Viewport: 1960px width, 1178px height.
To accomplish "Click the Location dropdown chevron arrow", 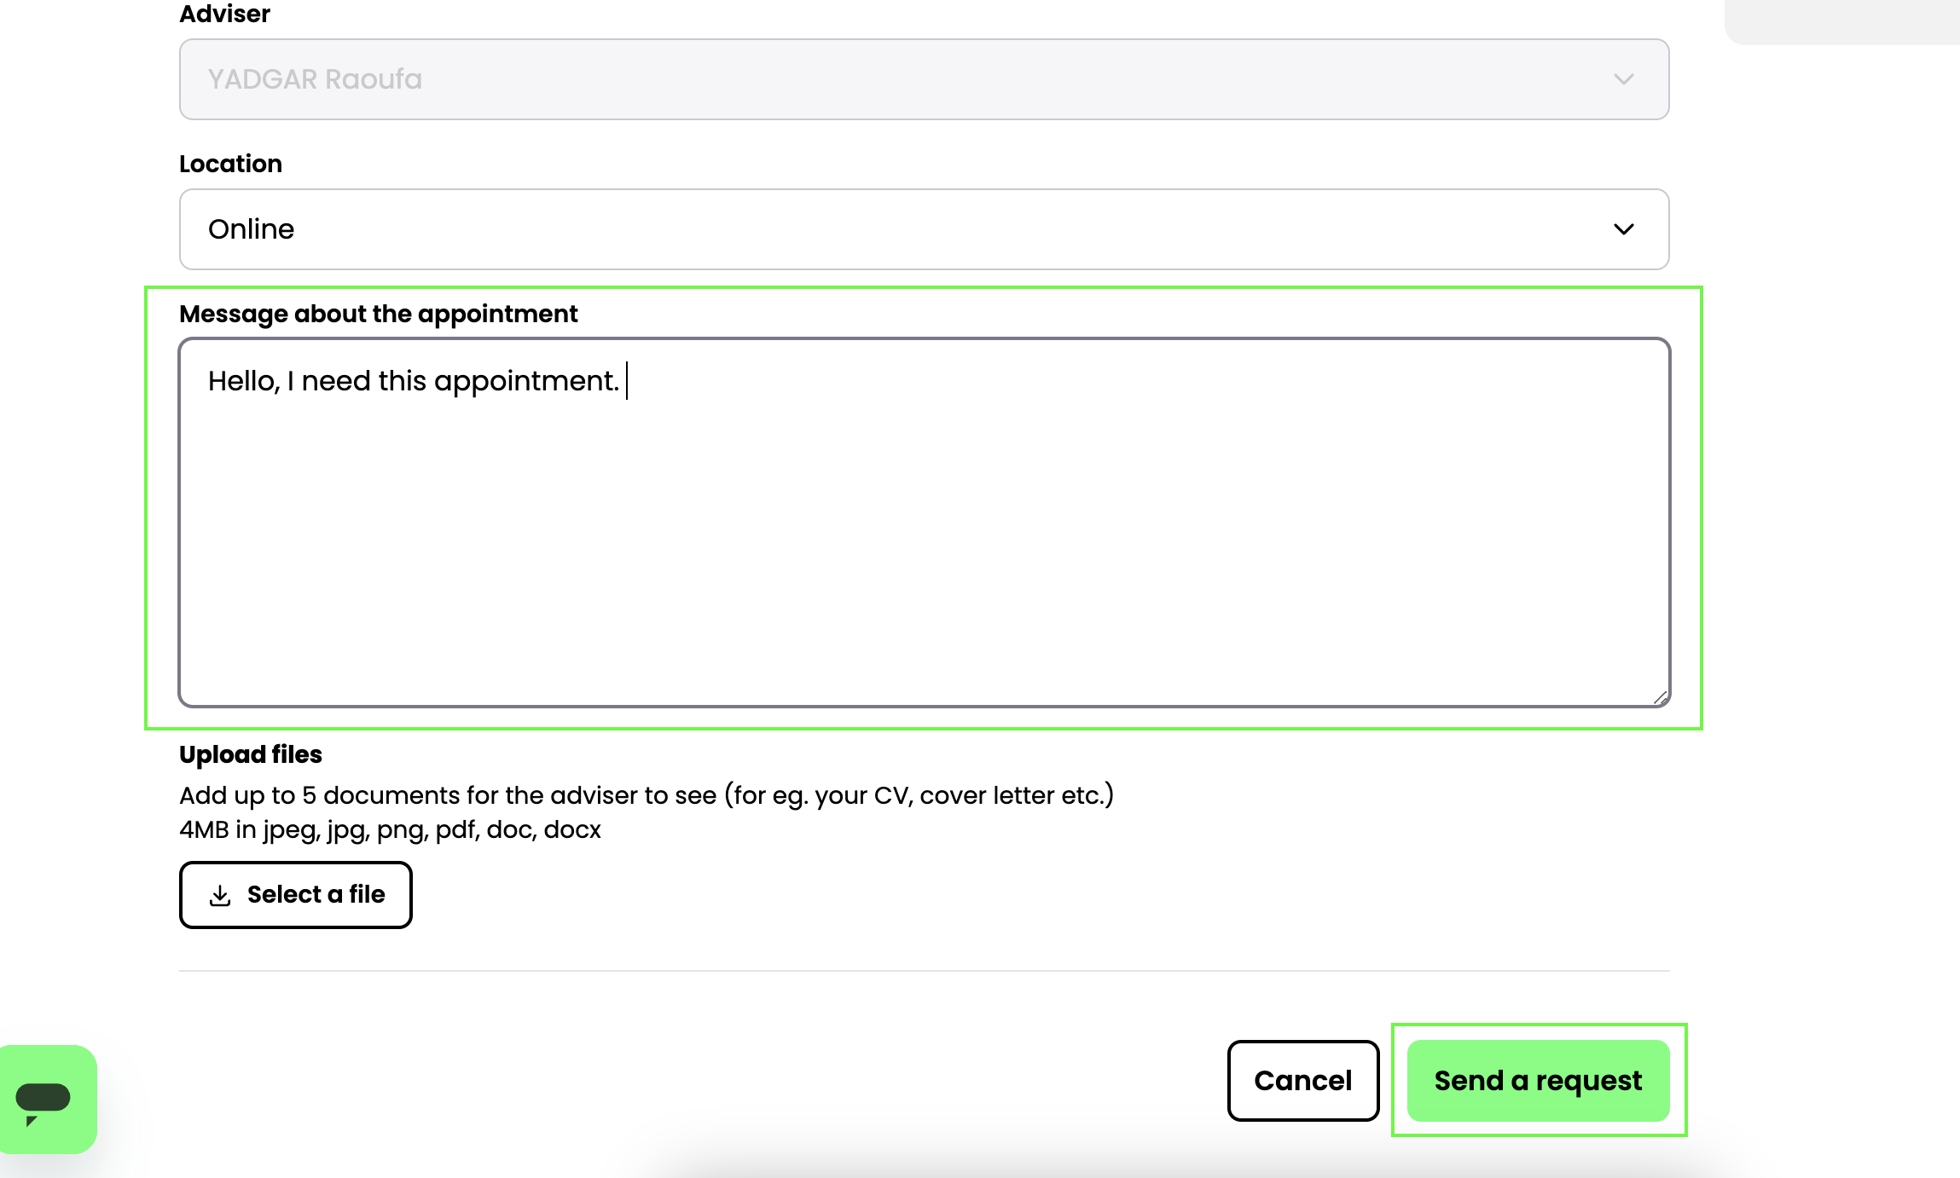I will tap(1623, 229).
